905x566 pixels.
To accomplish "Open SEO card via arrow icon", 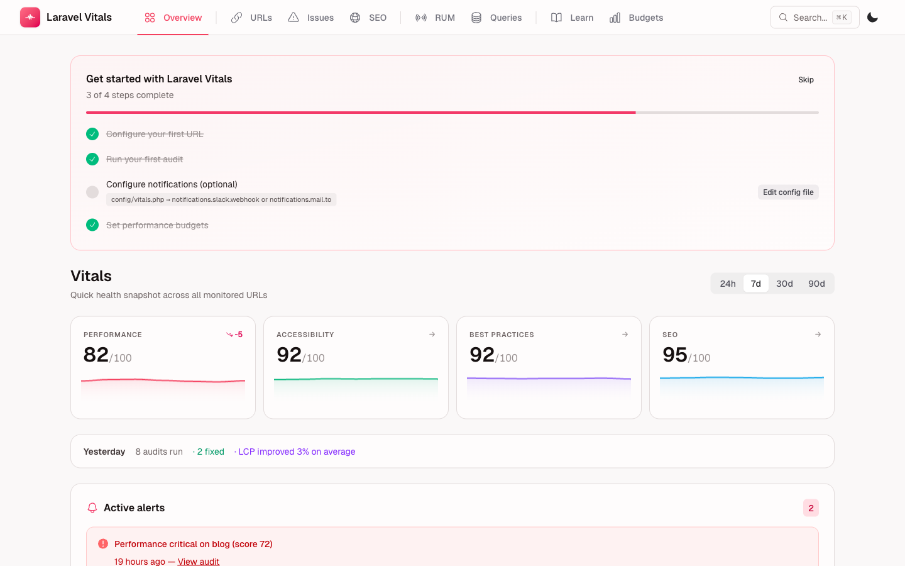I will 818,335.
